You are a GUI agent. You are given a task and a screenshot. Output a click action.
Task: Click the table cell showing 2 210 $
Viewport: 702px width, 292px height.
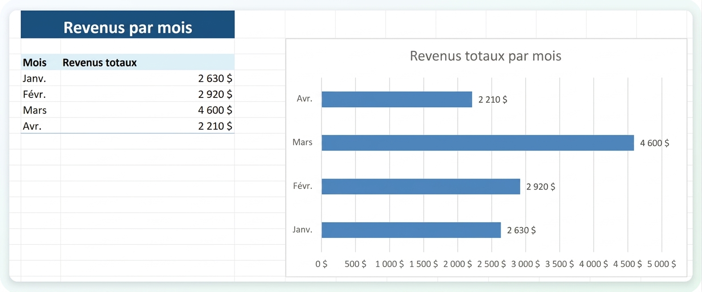(147, 126)
